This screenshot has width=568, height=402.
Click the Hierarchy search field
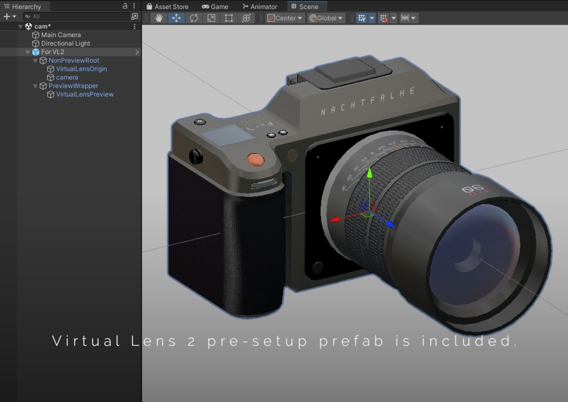(76, 16)
